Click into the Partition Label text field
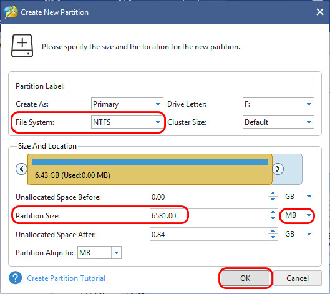Image resolution: width=330 pixels, height=294 pixels. (192, 86)
